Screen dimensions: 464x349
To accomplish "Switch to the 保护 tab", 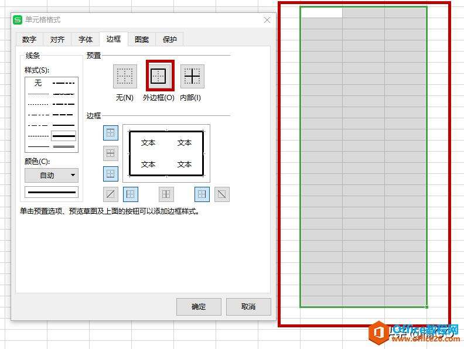I will click(x=169, y=39).
